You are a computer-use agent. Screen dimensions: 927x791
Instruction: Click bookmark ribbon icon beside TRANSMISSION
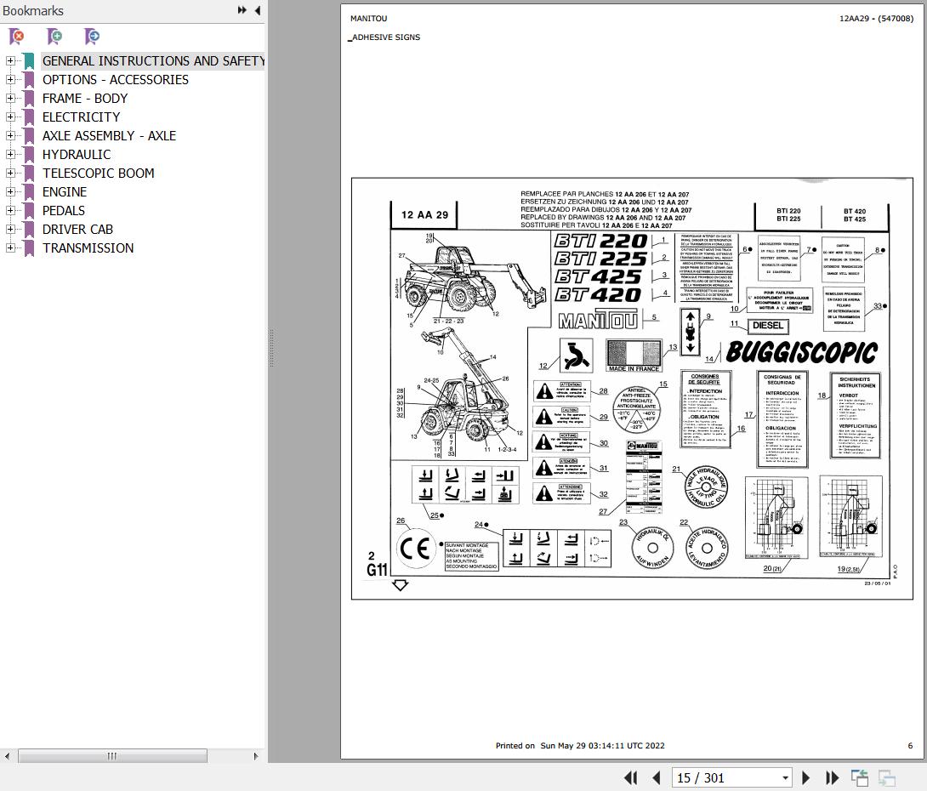pos(28,248)
